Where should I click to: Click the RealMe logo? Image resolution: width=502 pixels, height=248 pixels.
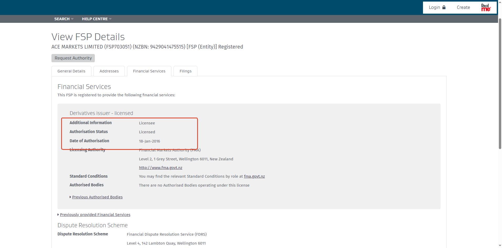pos(486,7)
